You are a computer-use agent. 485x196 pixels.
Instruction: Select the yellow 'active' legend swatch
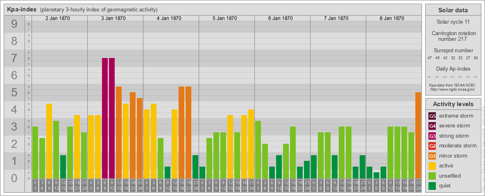[432, 166]
